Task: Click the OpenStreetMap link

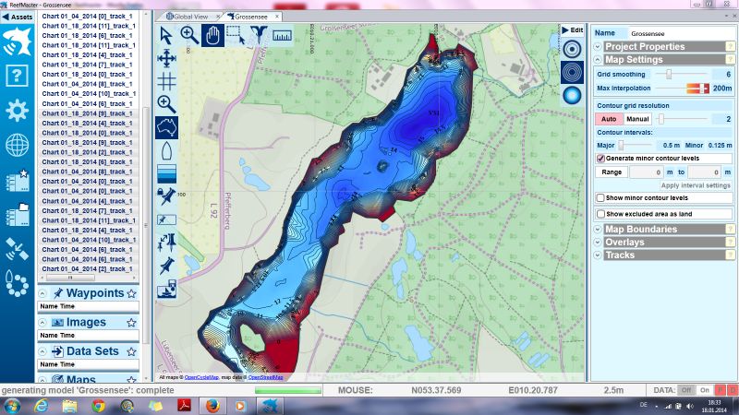Action: pyautogui.click(x=266, y=377)
